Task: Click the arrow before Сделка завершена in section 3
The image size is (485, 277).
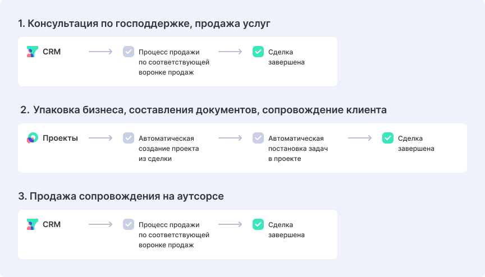Action: [230, 225]
